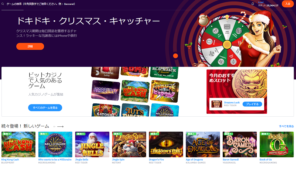Open account balance user menu
The width and height of the screenshot is (296, 171).
click(268, 4)
